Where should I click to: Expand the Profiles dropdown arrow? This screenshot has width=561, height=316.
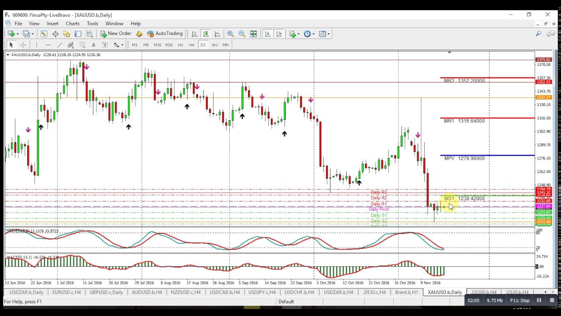pos(32,34)
